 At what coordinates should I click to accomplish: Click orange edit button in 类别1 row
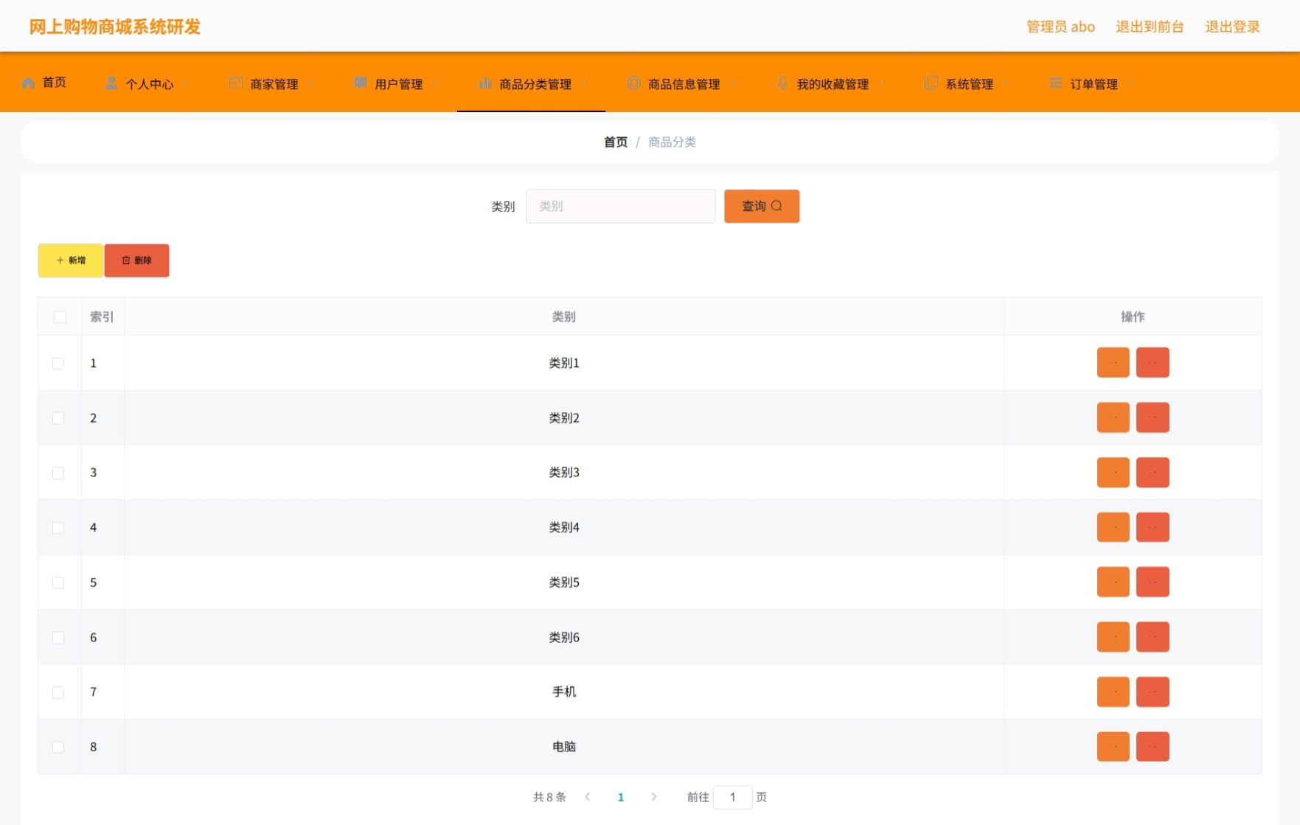click(x=1113, y=363)
